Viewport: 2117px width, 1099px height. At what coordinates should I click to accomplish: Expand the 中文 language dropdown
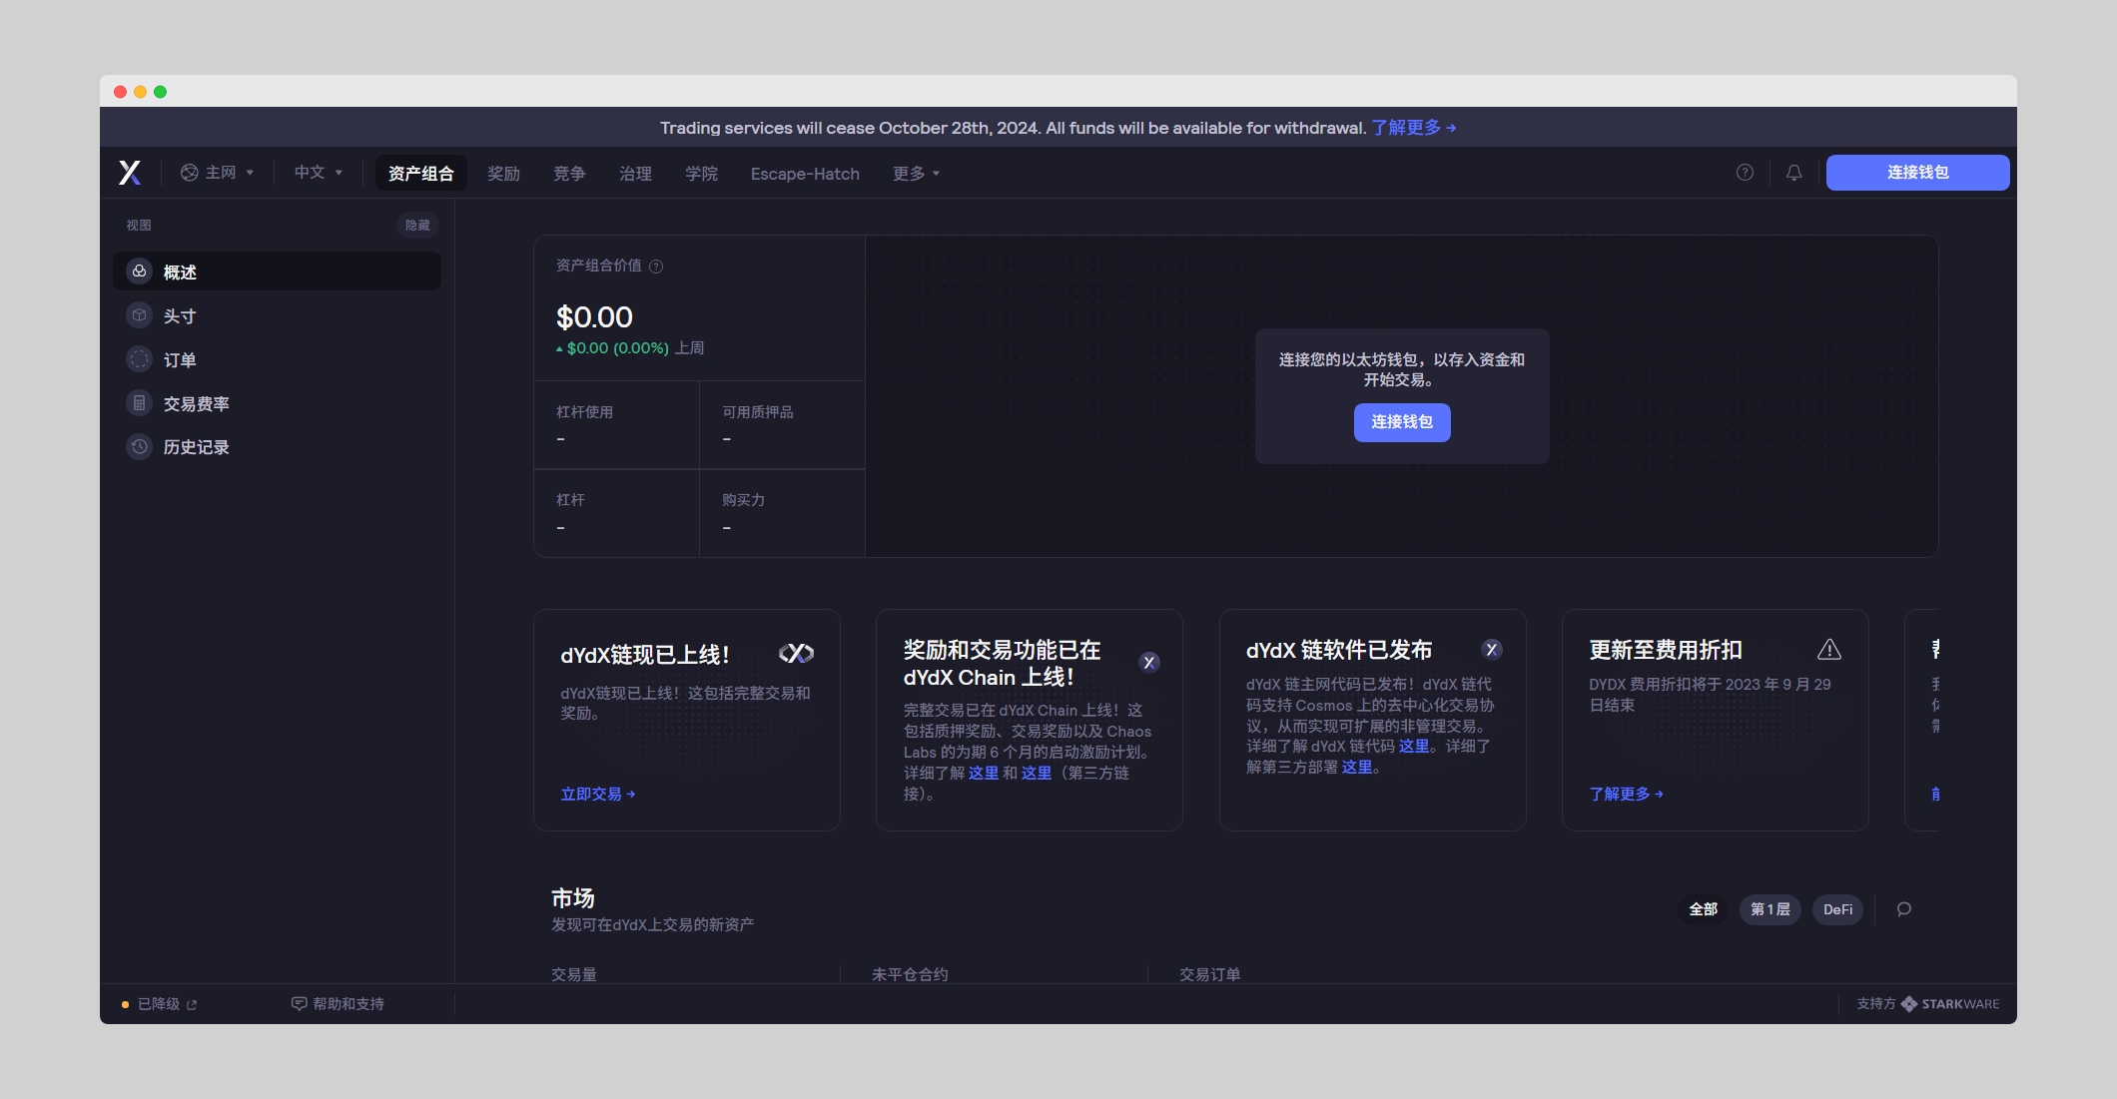point(319,173)
